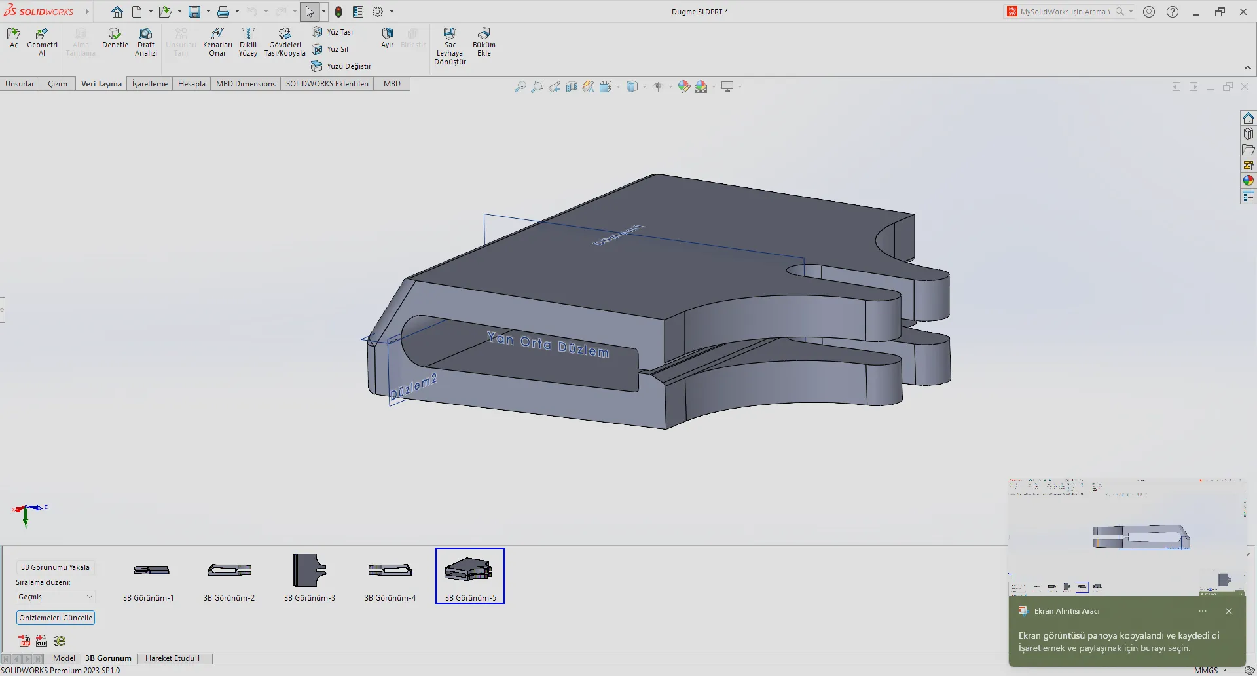The image size is (1257, 676).
Task: Expand the New document dropdown arrow
Action: pos(151,12)
